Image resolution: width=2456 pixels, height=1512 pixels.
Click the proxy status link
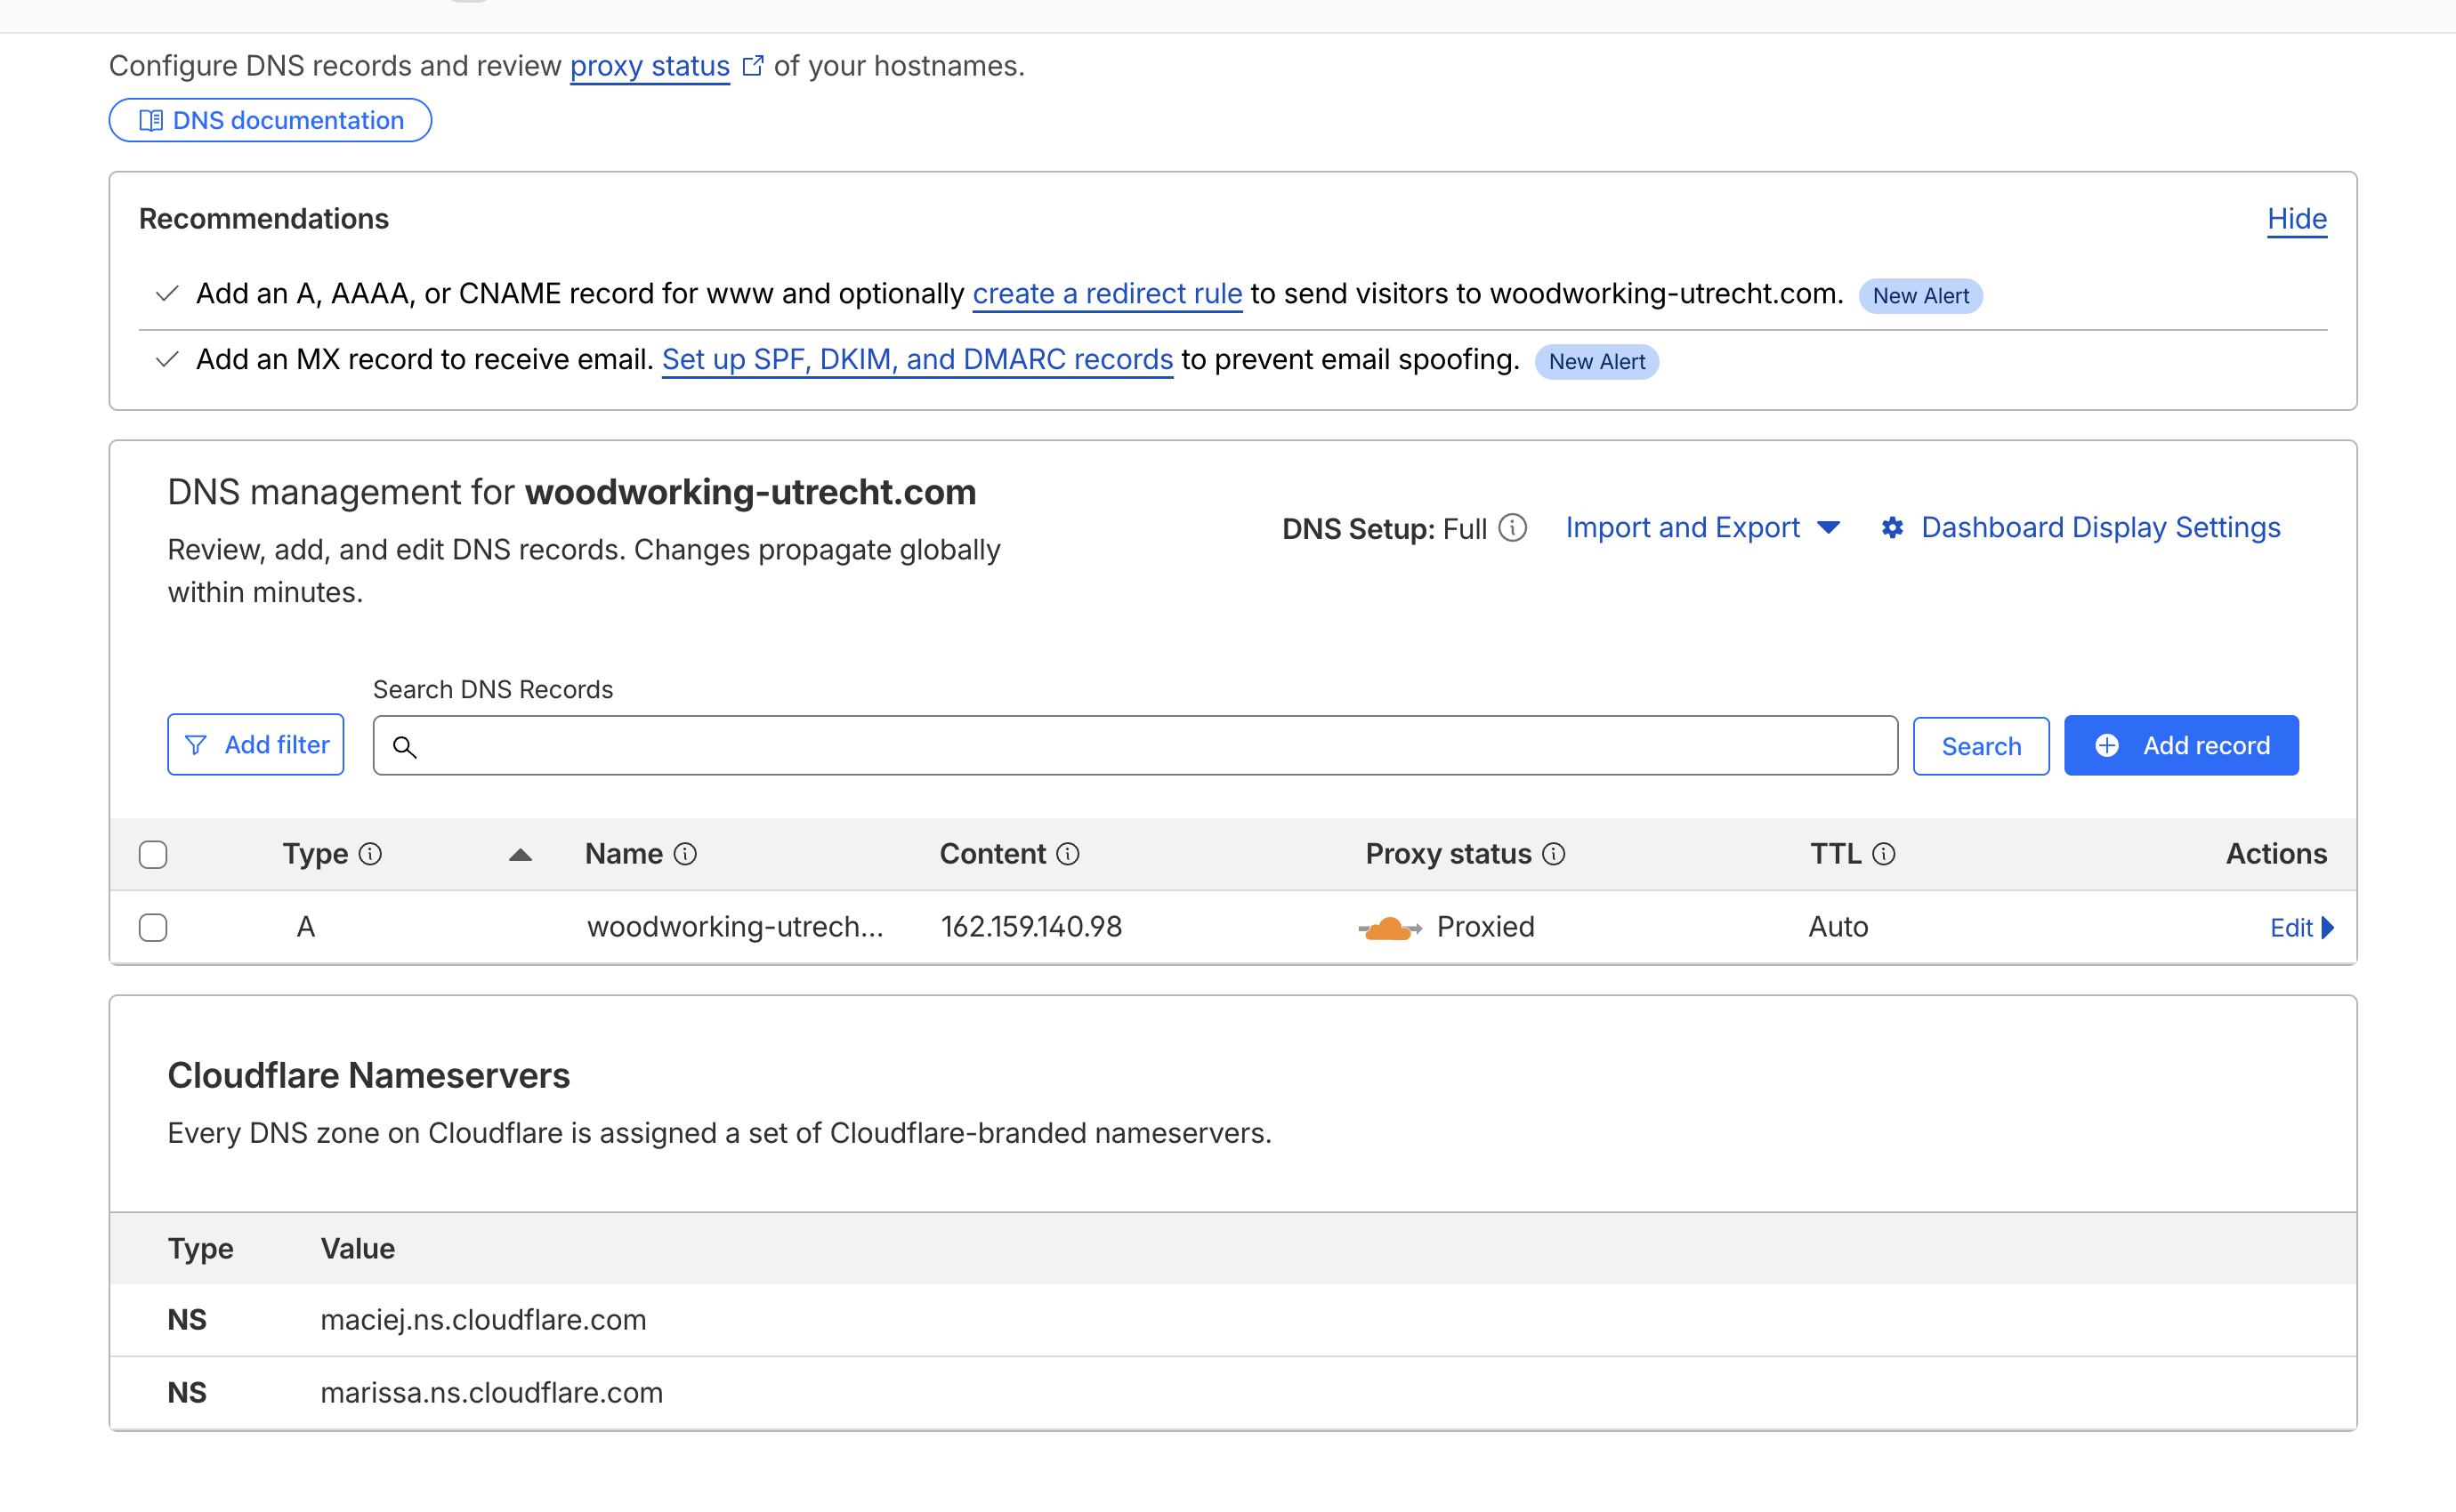tap(650, 66)
